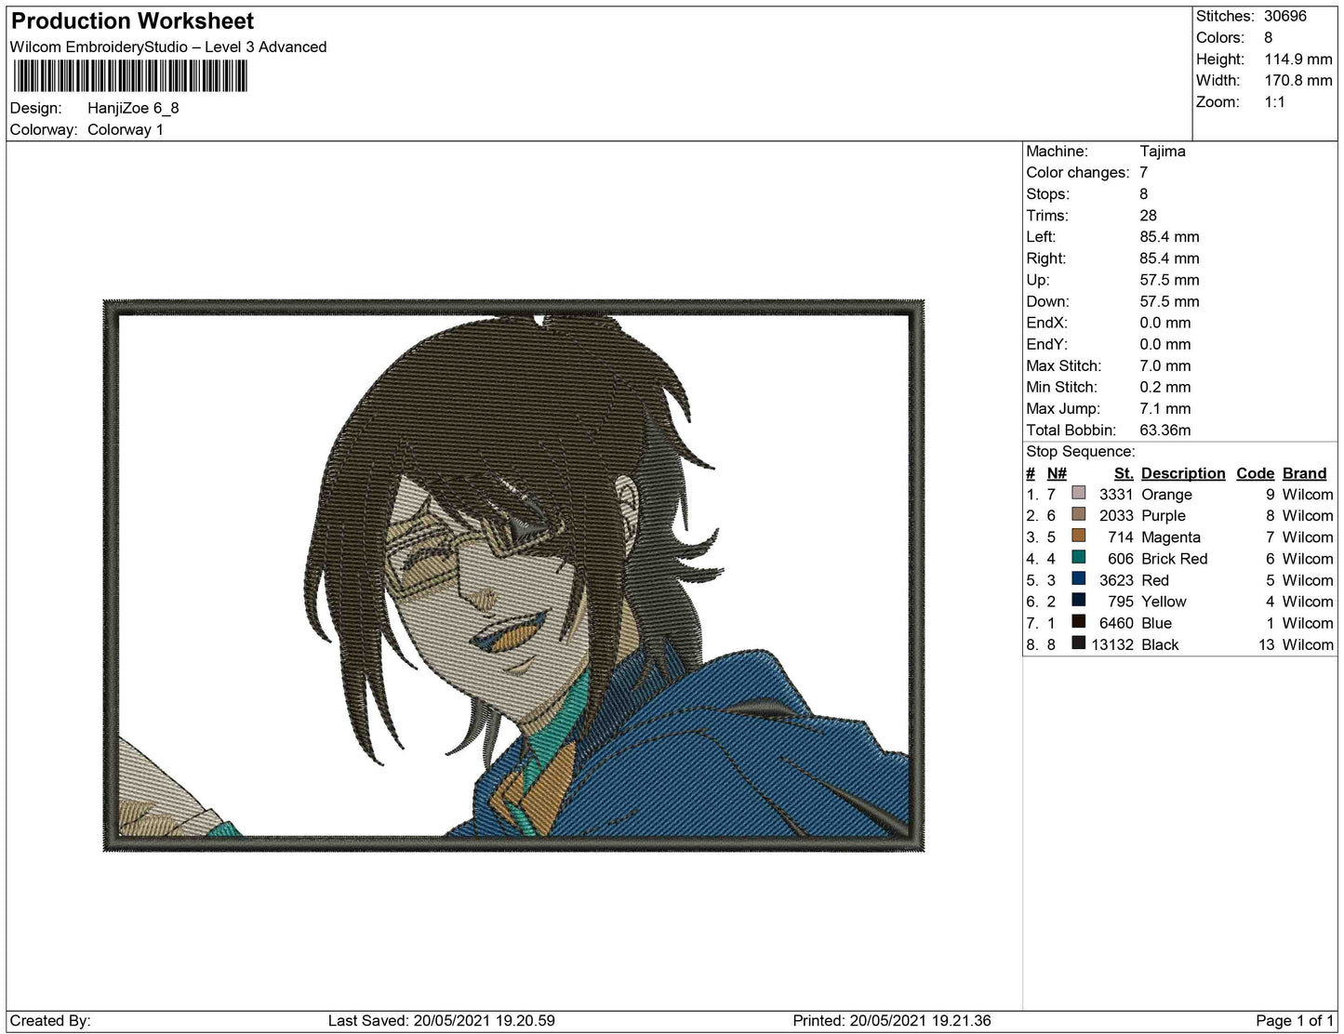The height and width of the screenshot is (1034, 1344).
Task: Click the 'Created By:' footer label
Action: point(50,1020)
